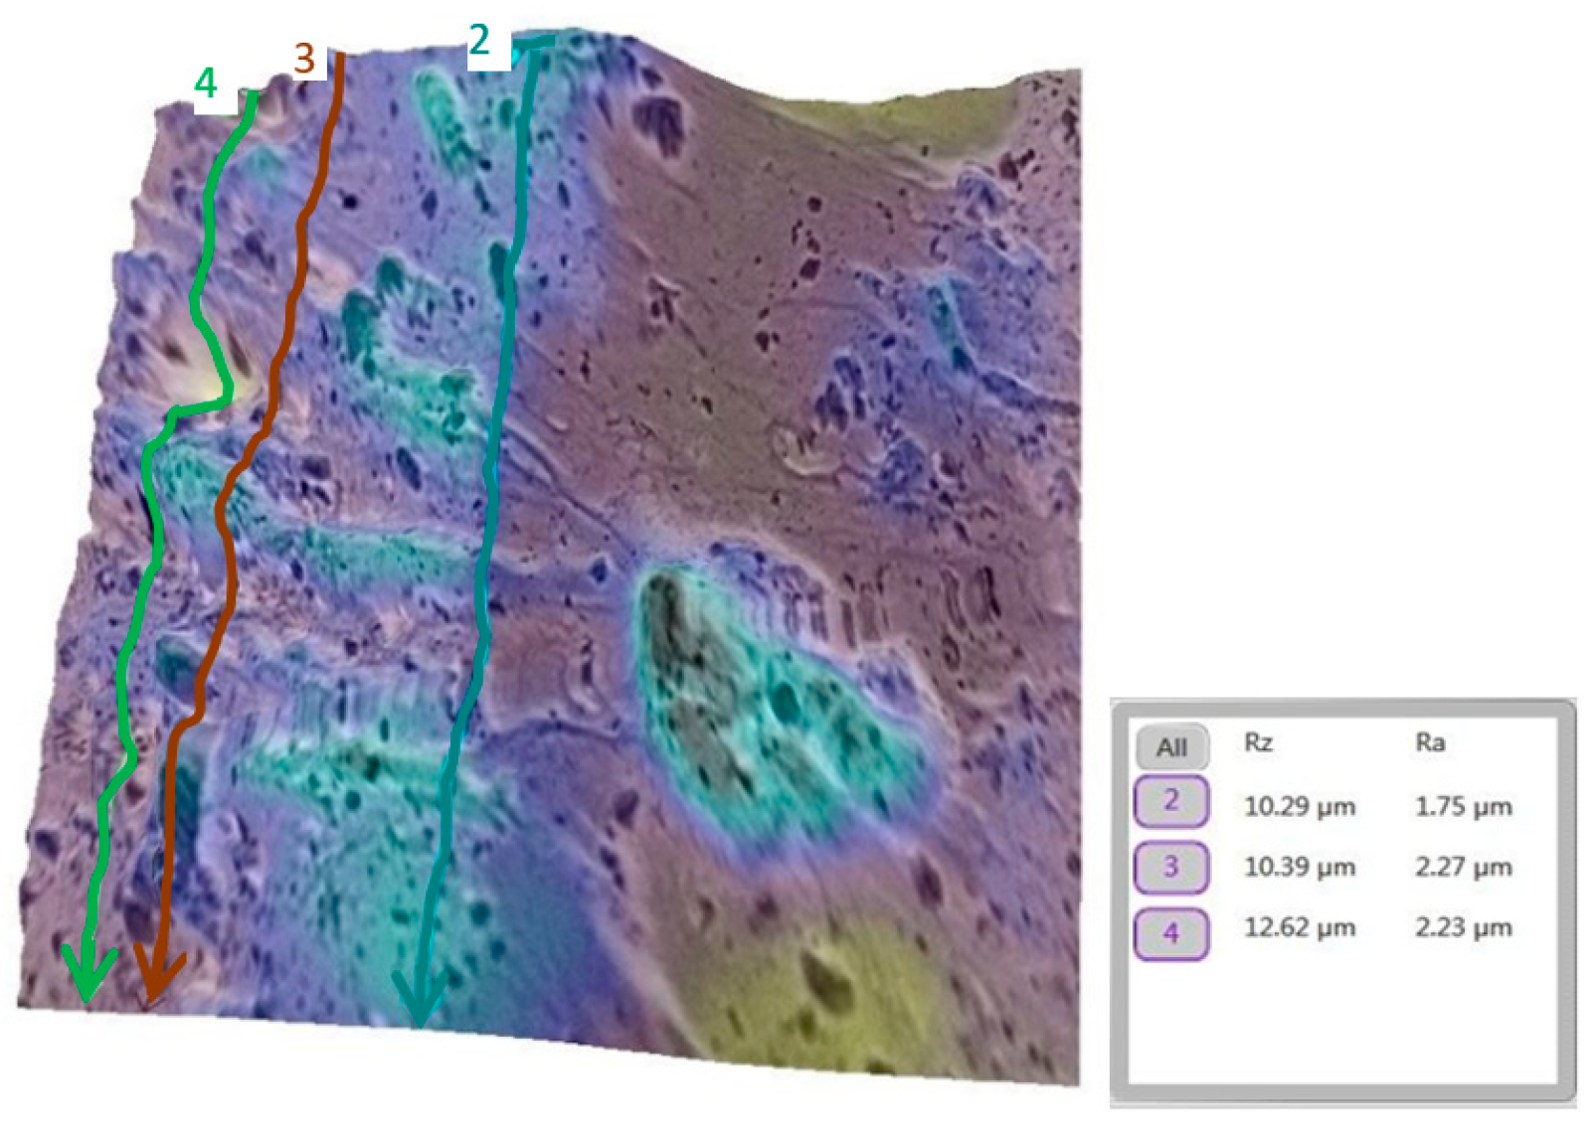Click the Rz column header
Screen dimensions: 1595x1139
click(1258, 743)
